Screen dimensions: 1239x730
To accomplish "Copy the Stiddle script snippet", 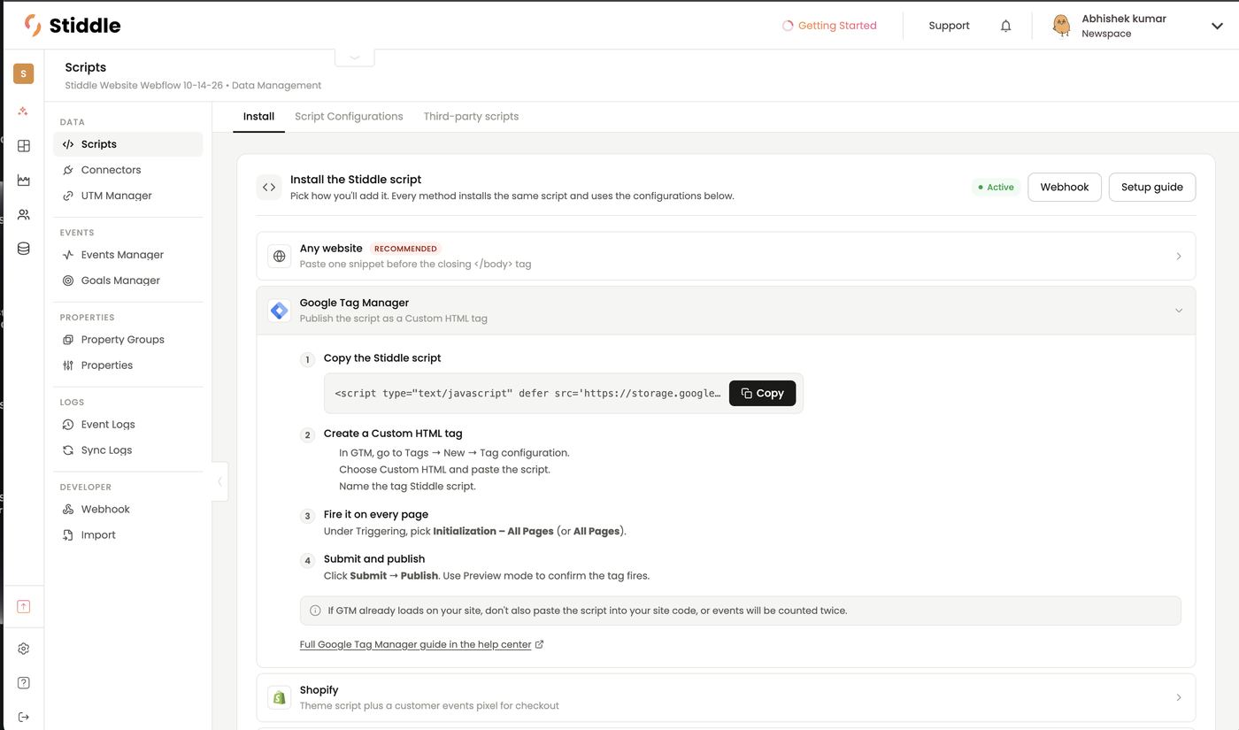I will pos(762,393).
